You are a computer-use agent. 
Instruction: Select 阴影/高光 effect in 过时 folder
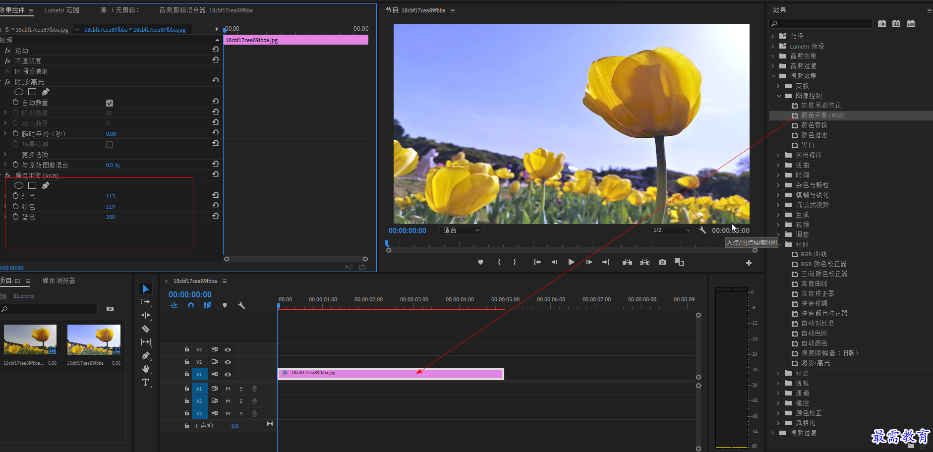click(x=816, y=363)
